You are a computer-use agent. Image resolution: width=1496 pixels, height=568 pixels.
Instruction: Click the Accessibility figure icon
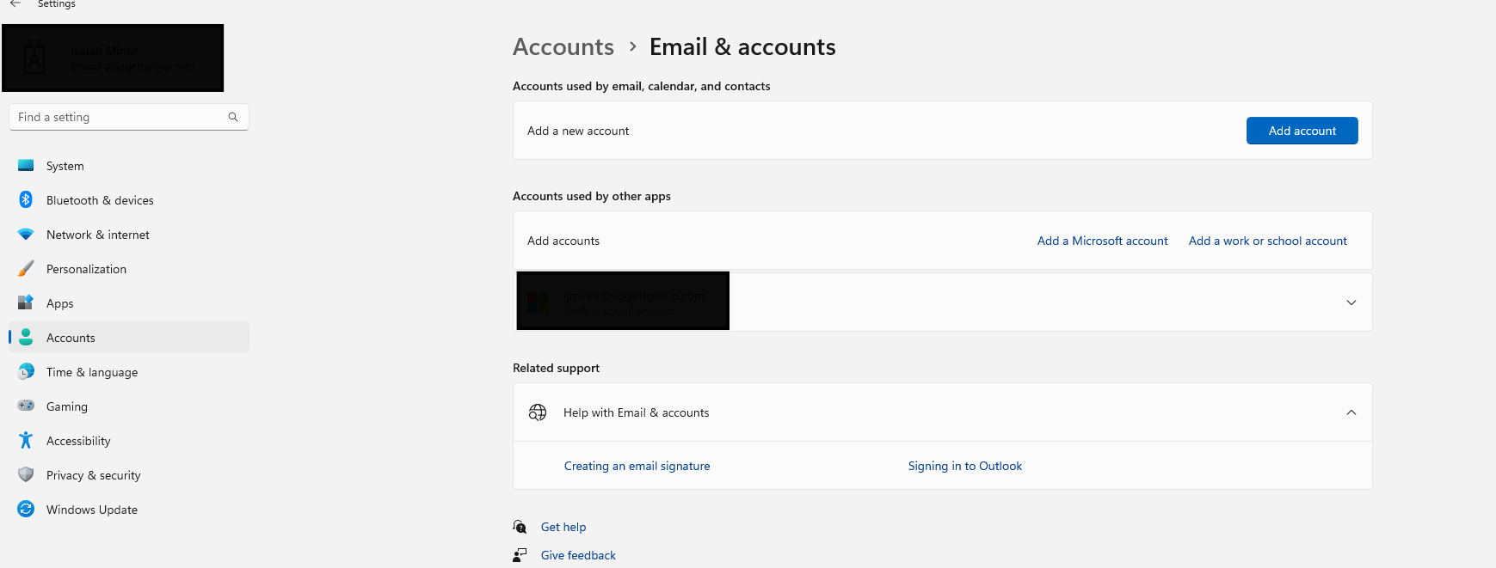click(26, 440)
